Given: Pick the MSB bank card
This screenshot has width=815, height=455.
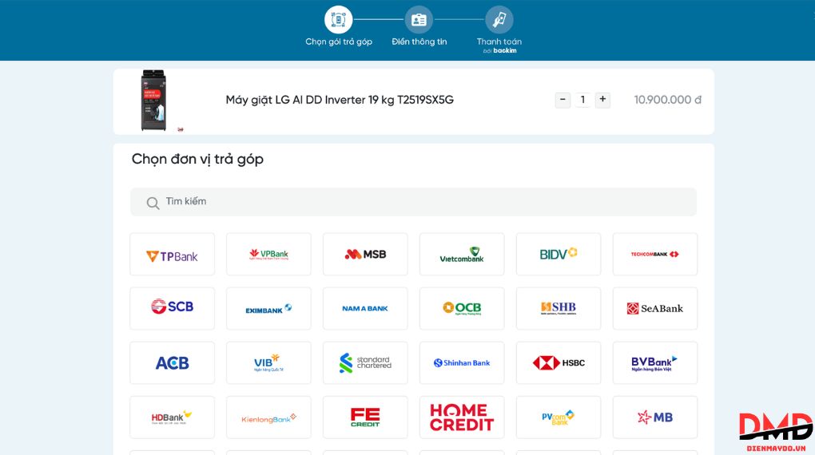Looking at the screenshot, I should [365, 254].
